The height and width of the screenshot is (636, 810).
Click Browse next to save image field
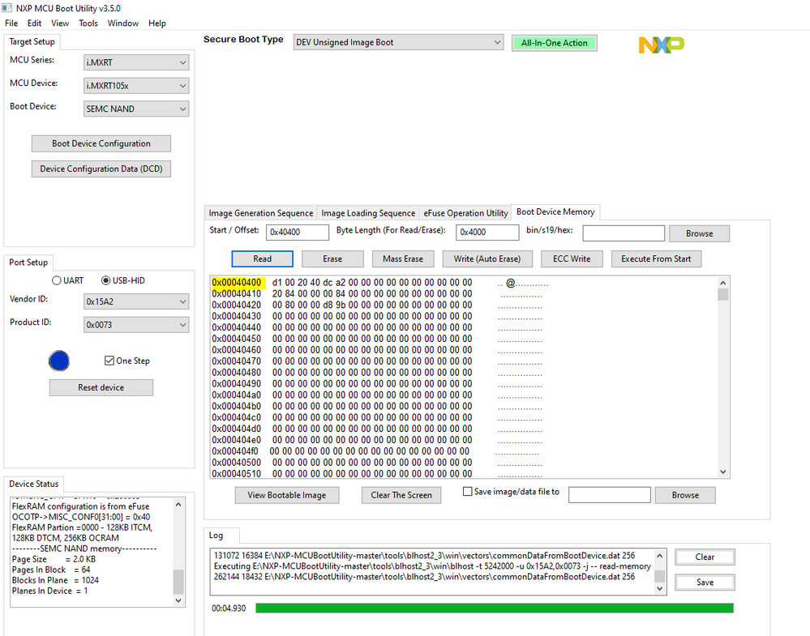pos(685,495)
